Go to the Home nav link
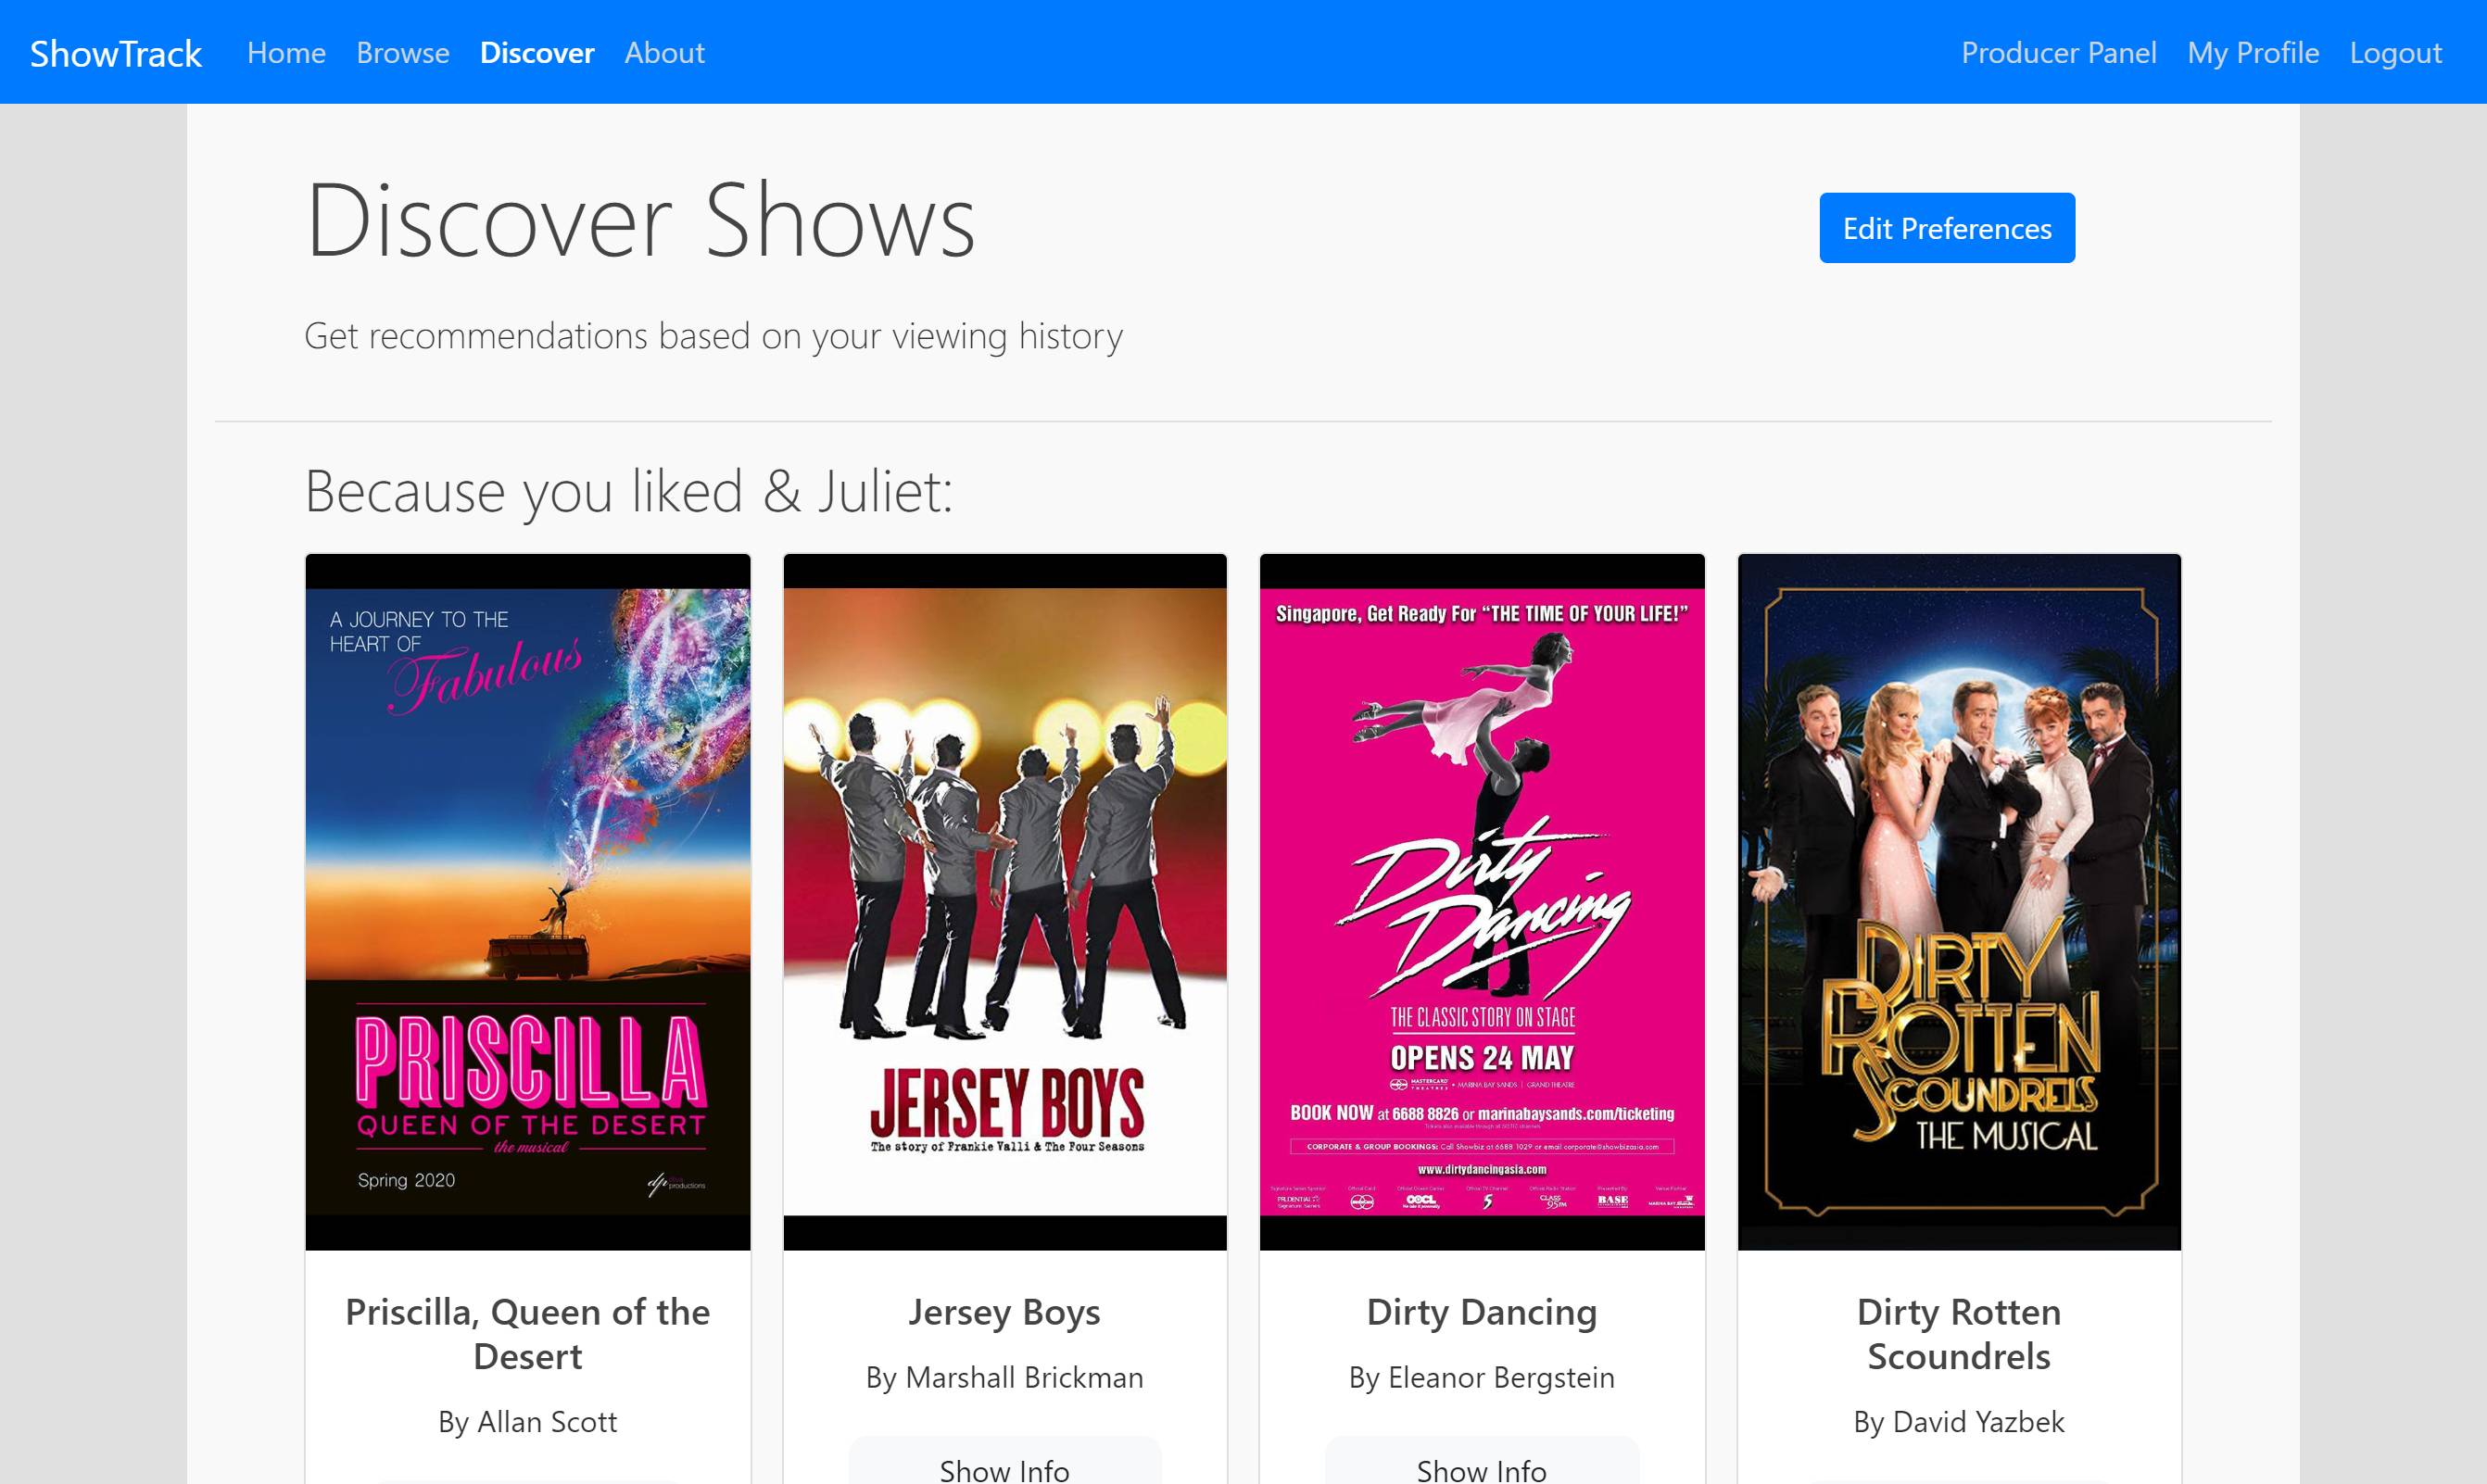This screenshot has width=2487, height=1484. [x=286, y=53]
